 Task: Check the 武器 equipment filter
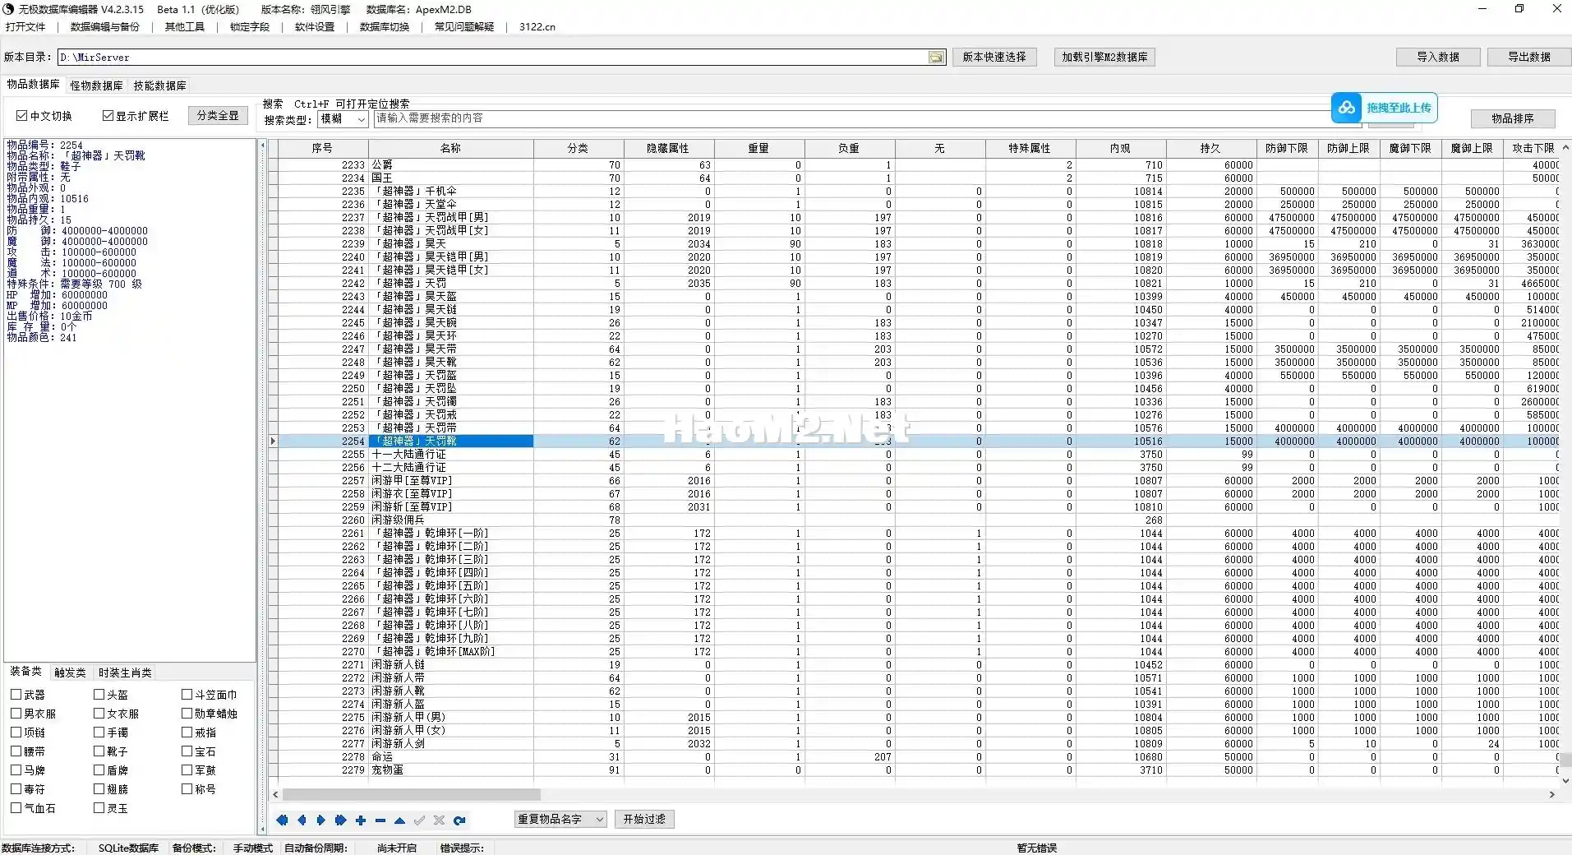pos(16,695)
